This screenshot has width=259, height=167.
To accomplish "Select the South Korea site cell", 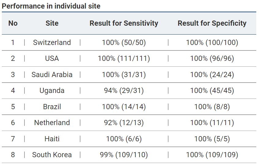I will 52,155.
